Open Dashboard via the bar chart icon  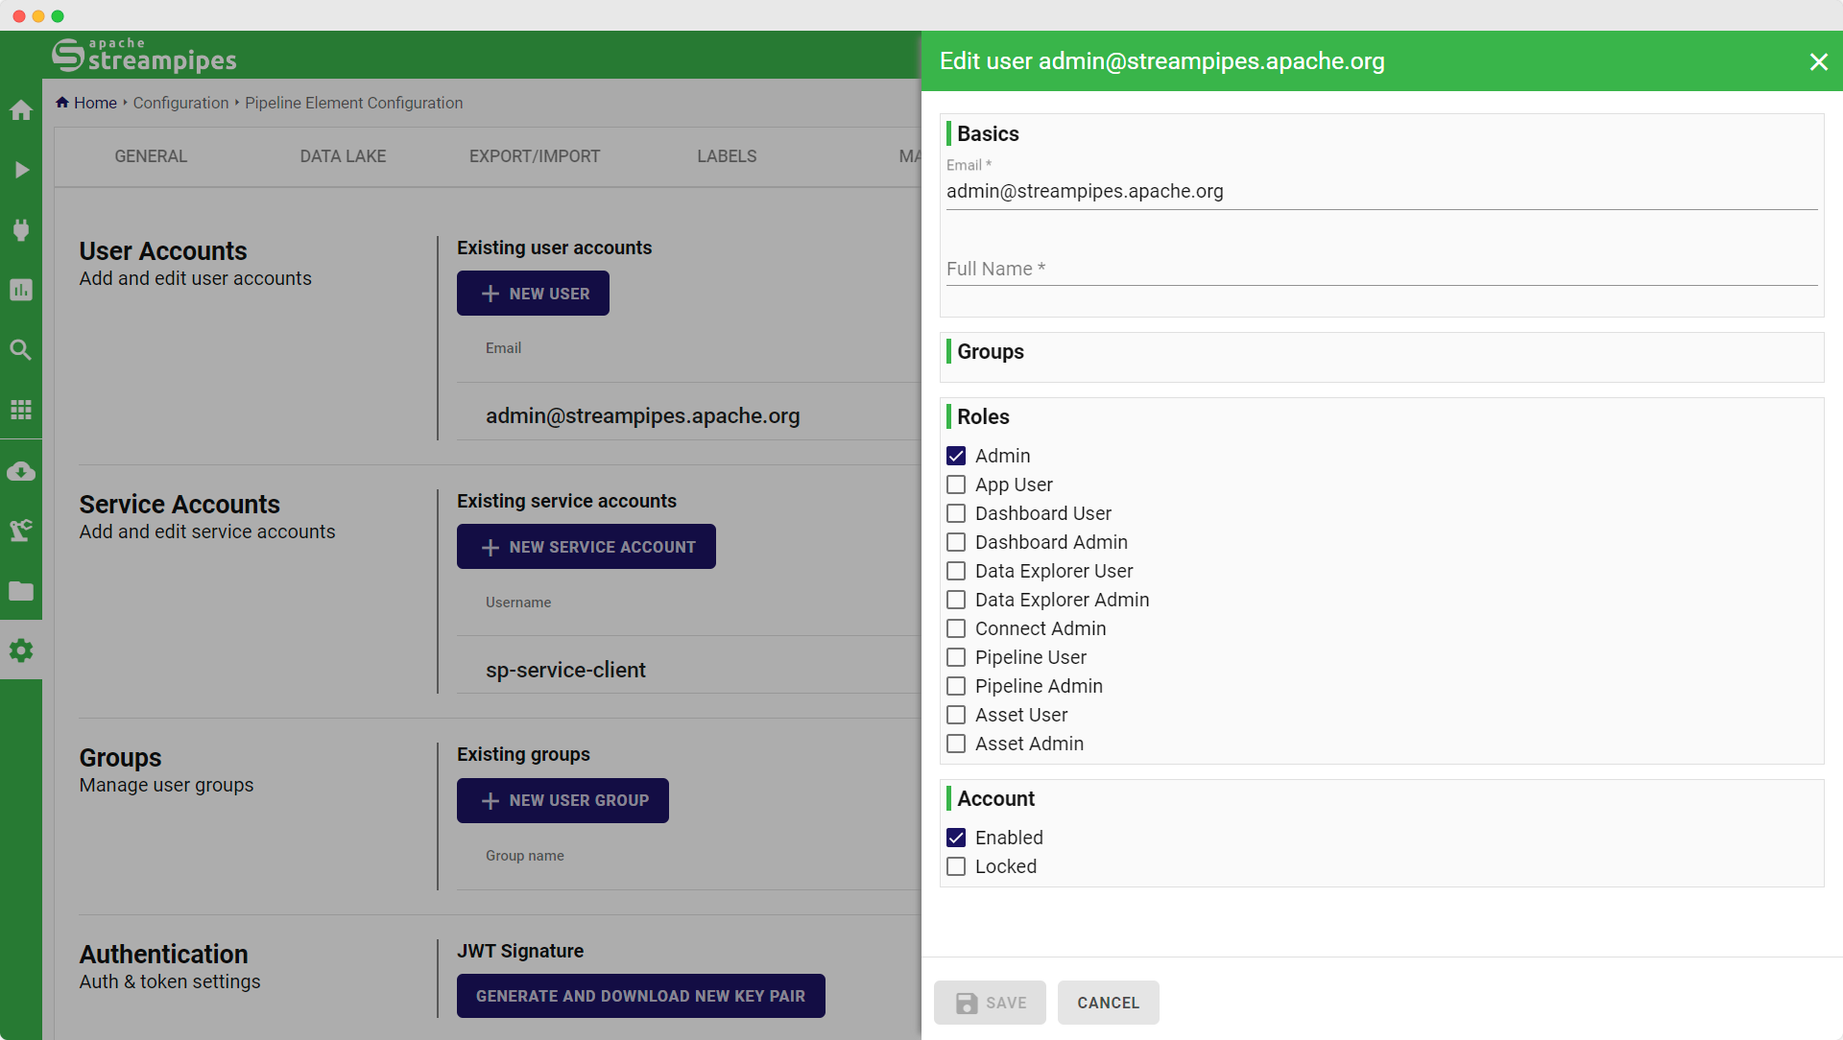(21, 290)
